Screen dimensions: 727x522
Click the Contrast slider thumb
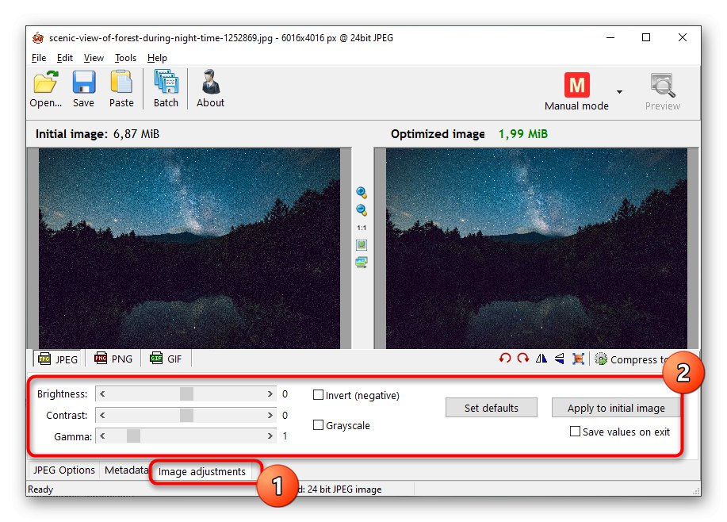click(186, 415)
